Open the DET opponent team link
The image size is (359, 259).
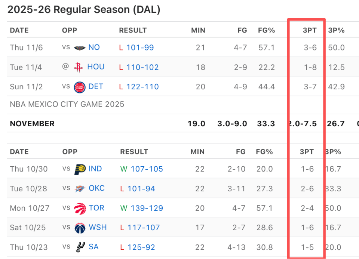(x=96, y=87)
